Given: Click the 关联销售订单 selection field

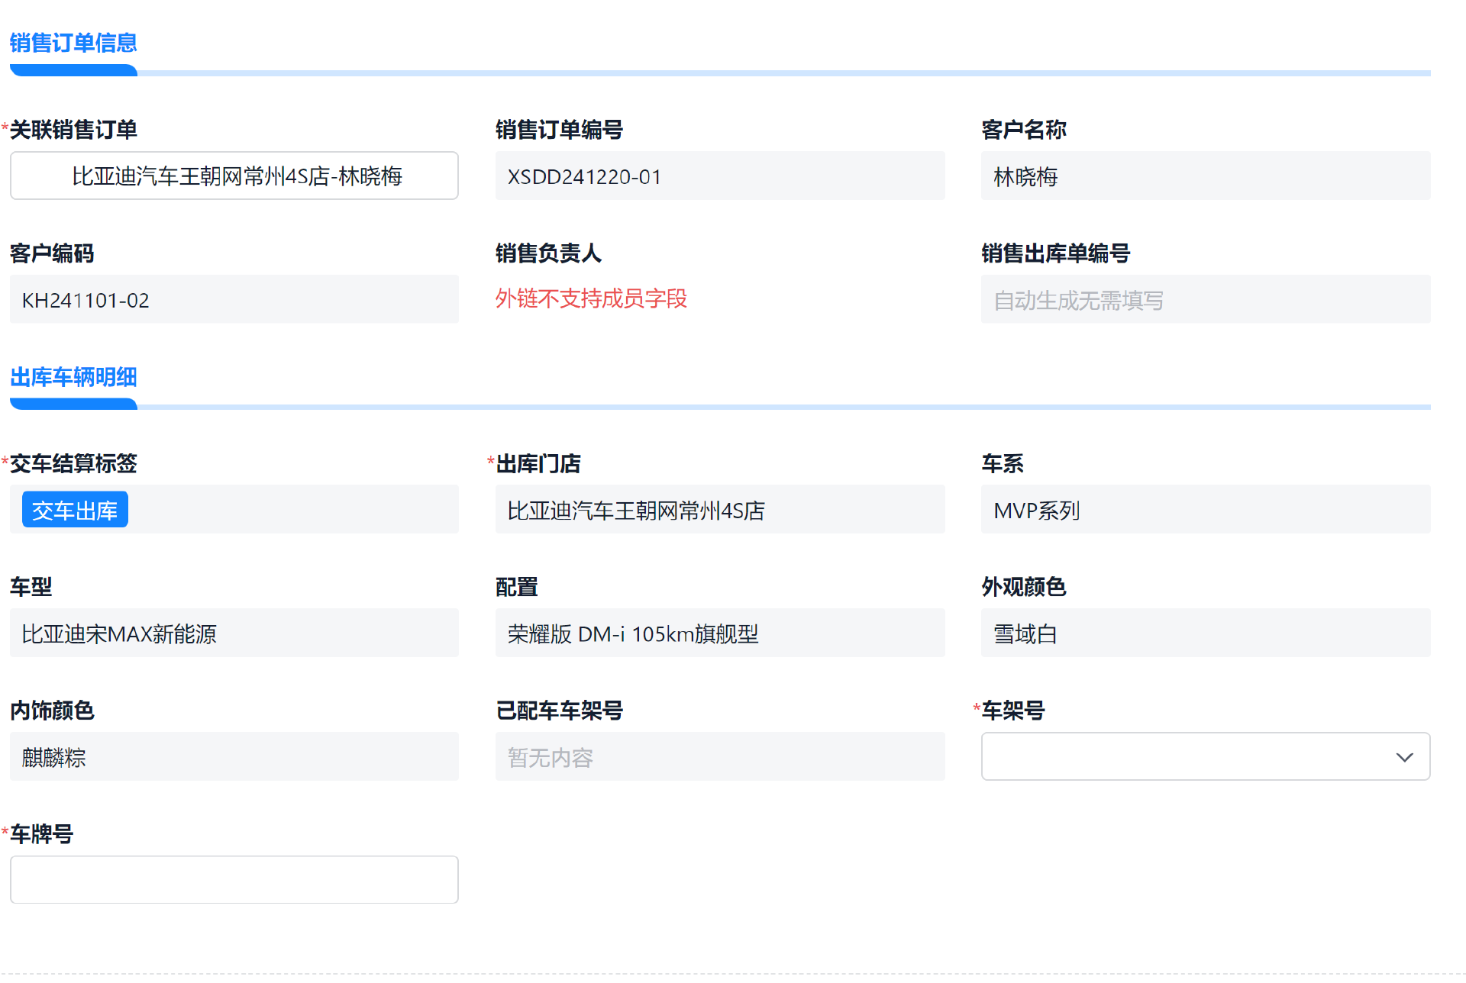Looking at the screenshot, I should pos(234,176).
